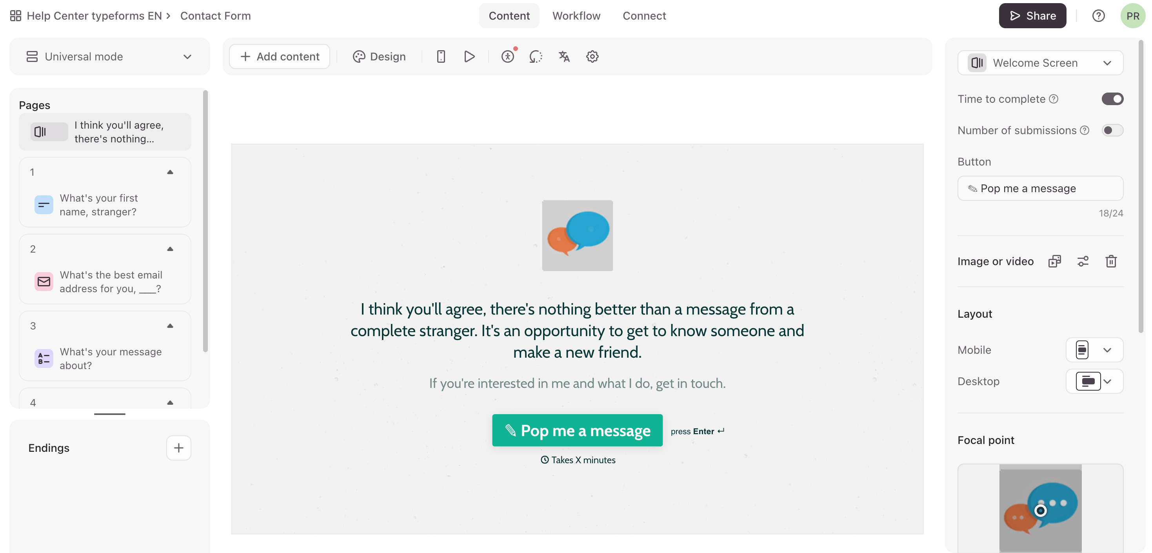
Task: Open the Universal mode dropdown
Action: coord(109,56)
